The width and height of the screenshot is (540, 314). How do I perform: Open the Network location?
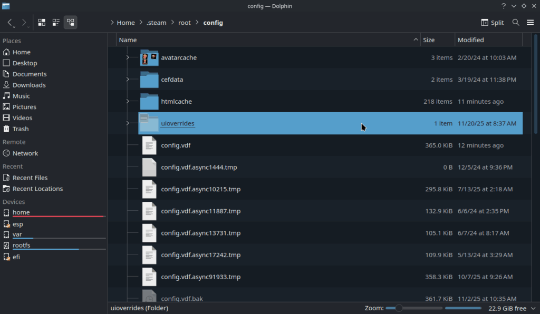[25, 153]
